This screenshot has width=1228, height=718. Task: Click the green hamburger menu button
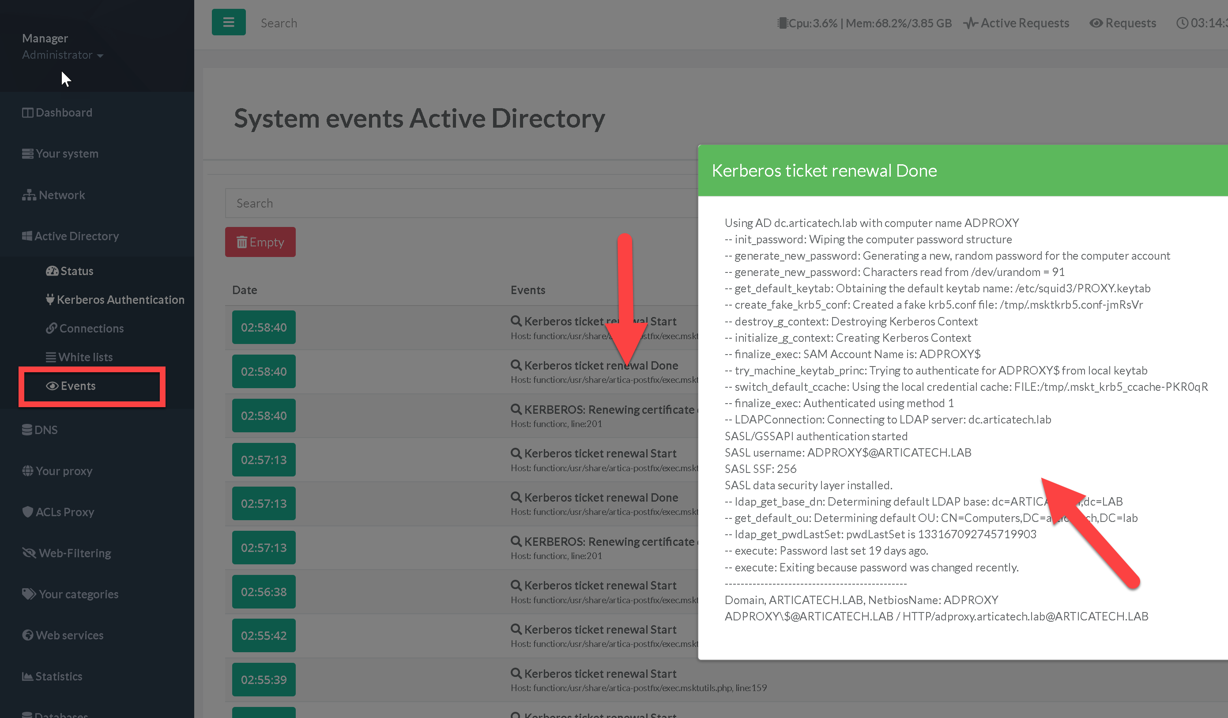tap(229, 23)
